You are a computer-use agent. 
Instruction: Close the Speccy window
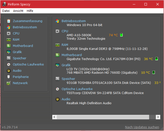157,4
